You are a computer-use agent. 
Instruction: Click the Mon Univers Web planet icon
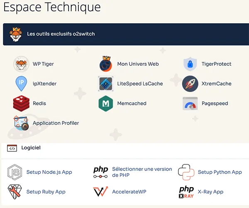point(106,64)
